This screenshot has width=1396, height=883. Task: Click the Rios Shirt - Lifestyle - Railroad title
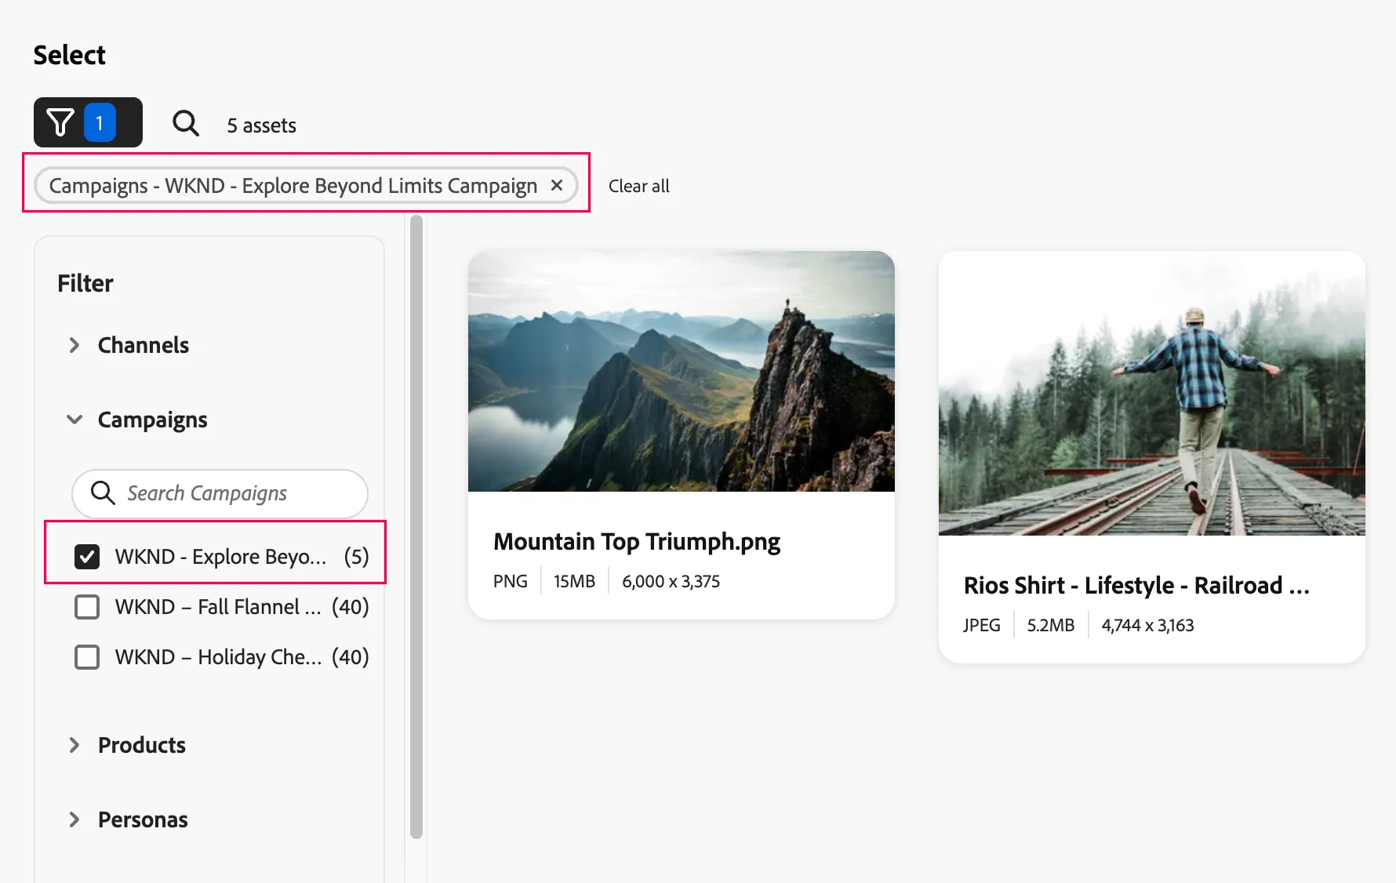pos(1136,586)
